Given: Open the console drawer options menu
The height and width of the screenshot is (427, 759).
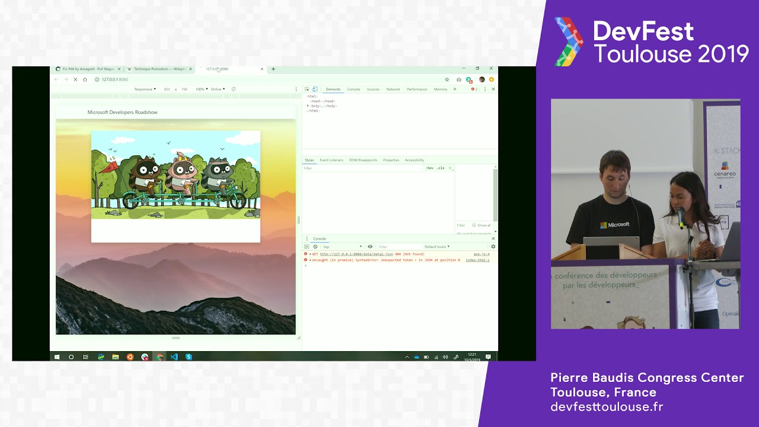Looking at the screenshot, I should (307, 238).
